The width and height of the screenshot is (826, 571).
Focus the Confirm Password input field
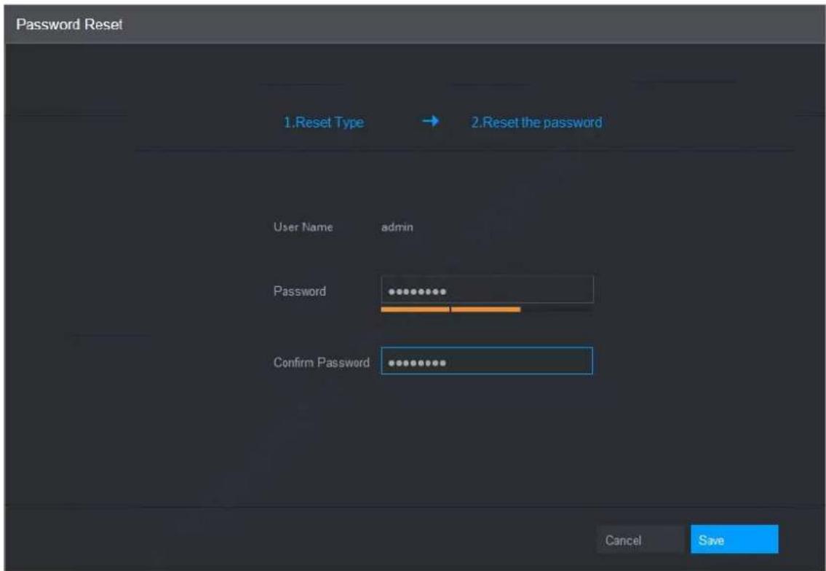coord(487,361)
